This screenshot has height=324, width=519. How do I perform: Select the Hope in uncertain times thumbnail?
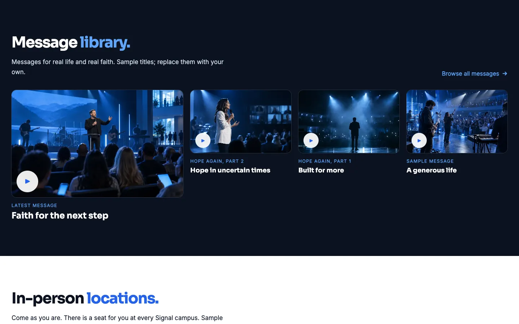point(241,121)
